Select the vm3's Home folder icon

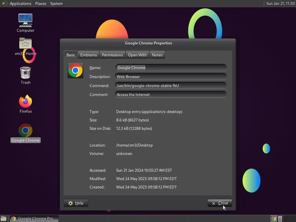25,47
